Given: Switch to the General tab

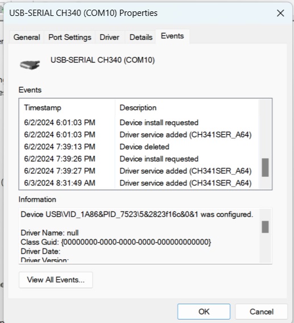Looking at the screenshot, I should click(27, 38).
